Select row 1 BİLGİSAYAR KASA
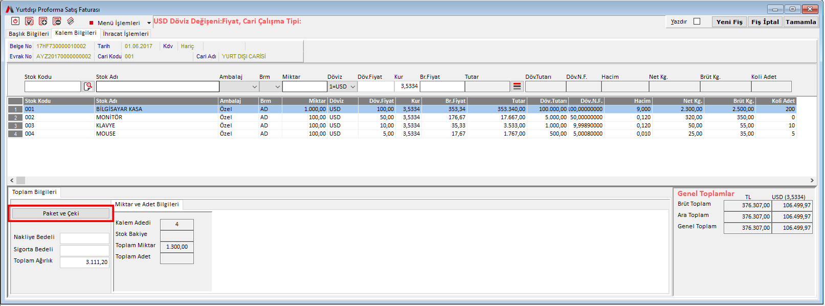The width and height of the screenshot is (825, 306). tap(402, 109)
